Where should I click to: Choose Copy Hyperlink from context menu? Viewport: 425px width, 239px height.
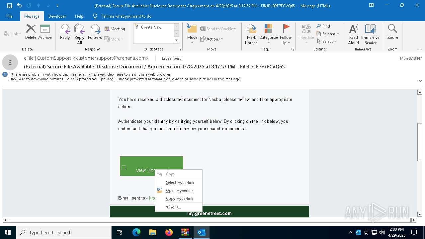point(179,199)
